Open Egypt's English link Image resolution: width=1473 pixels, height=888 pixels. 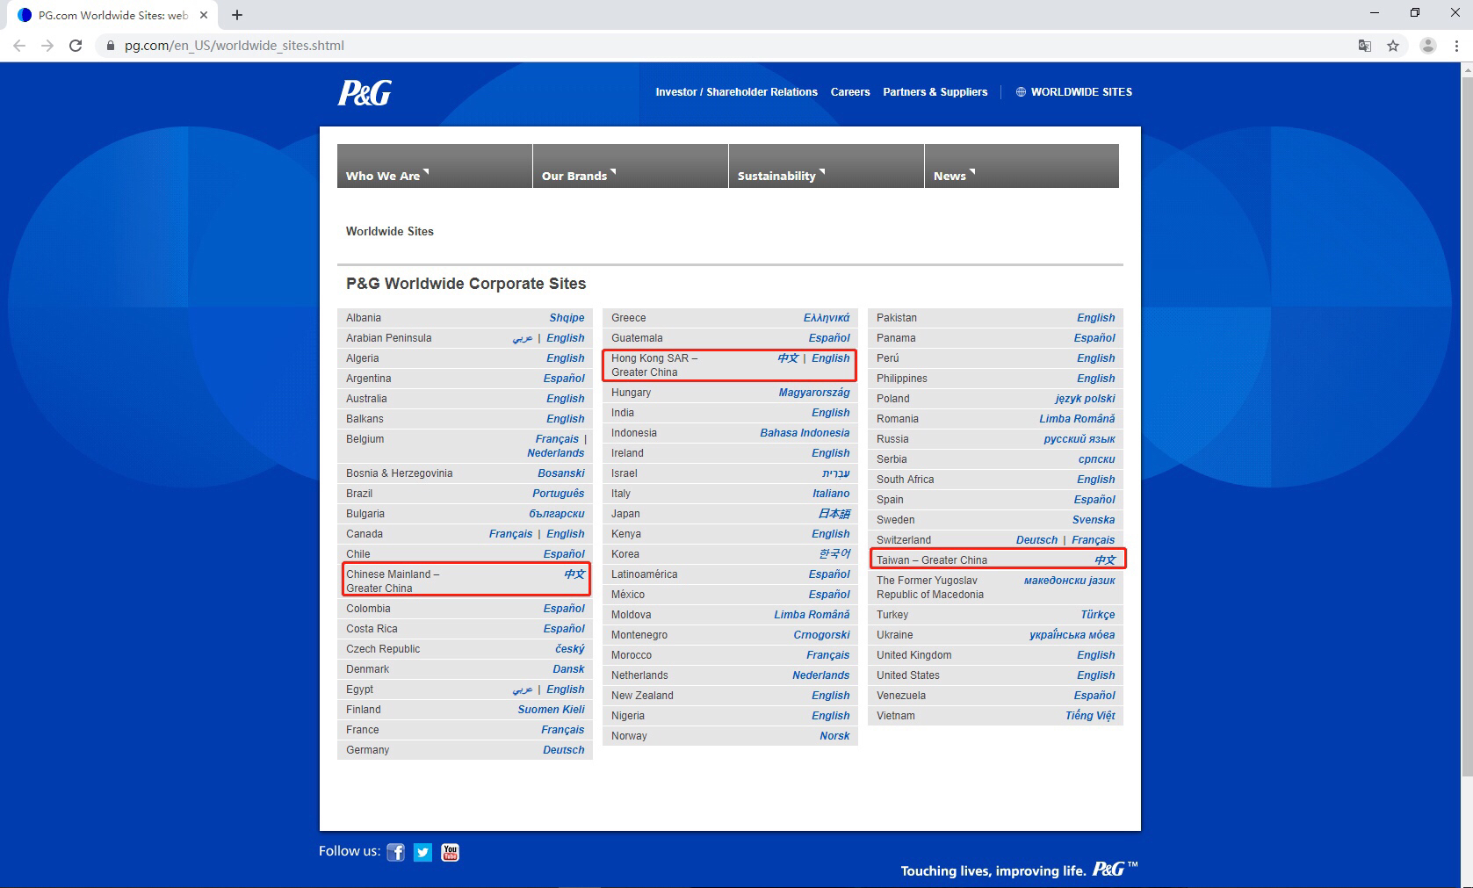[566, 689]
